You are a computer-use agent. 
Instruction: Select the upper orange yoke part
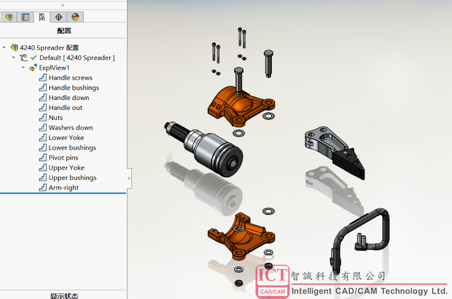tap(241, 106)
